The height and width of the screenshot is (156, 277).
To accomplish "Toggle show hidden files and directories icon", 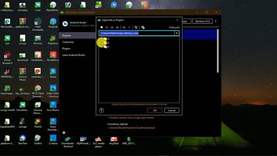I will pyautogui.click(x=143, y=27).
